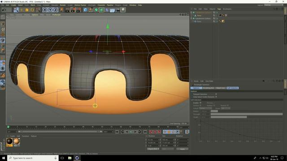
Task: Select the Rotate tool icon
Action: pyautogui.click(x=32, y=10)
